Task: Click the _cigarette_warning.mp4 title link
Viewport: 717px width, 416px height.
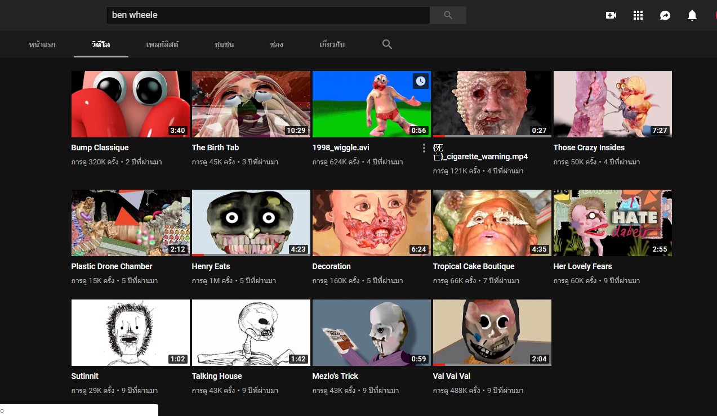Action: click(480, 152)
